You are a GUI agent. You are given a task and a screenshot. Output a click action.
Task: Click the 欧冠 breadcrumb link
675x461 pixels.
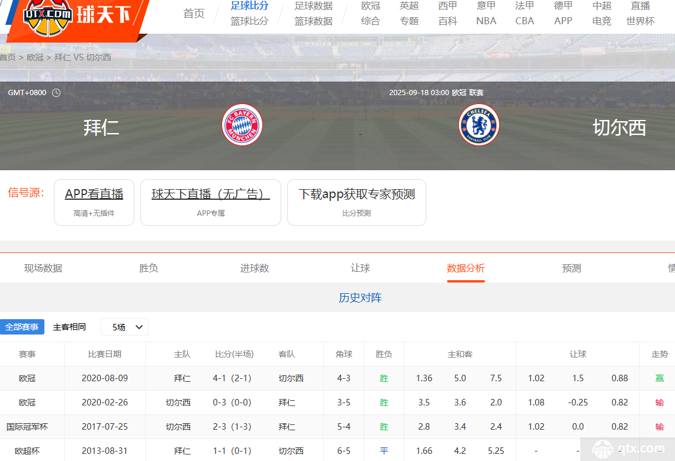(x=35, y=57)
